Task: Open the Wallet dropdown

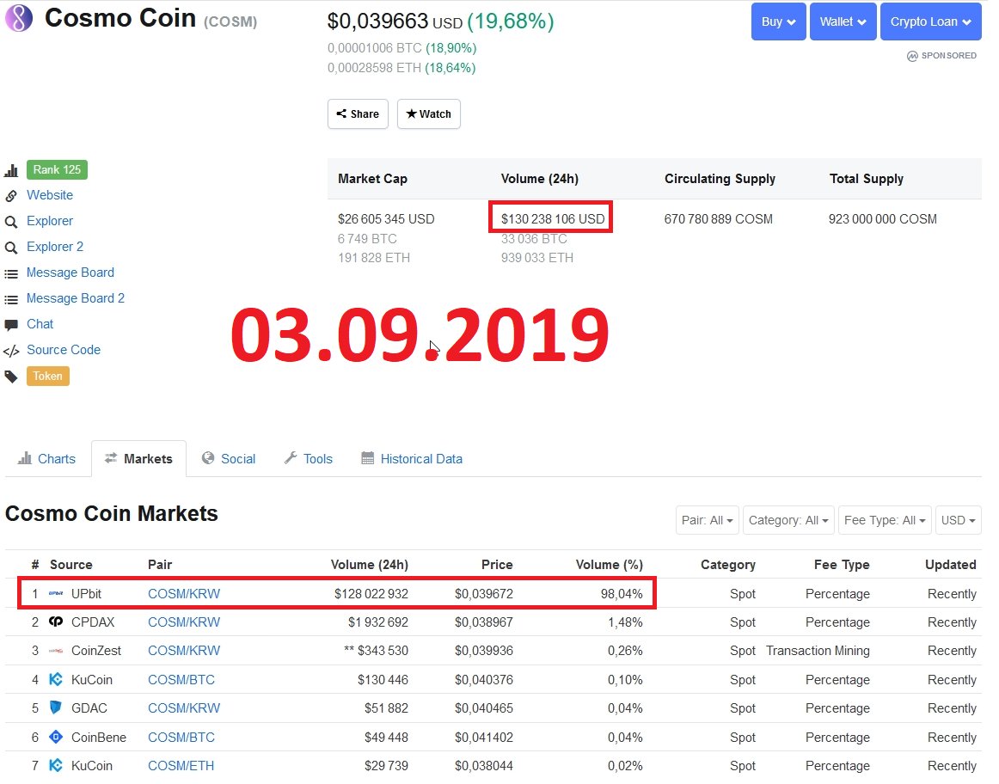Action: (x=843, y=21)
